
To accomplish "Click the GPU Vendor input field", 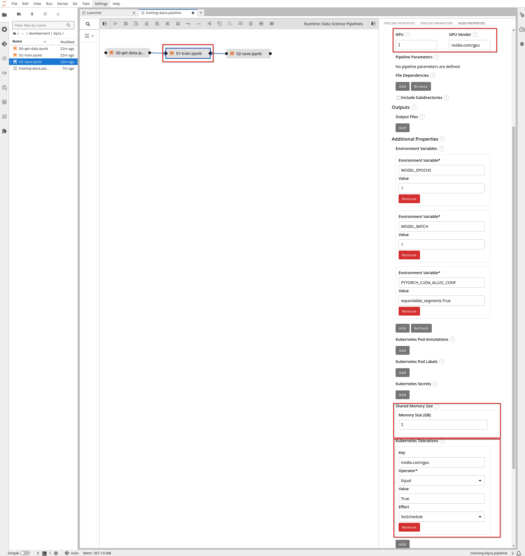I will pos(469,45).
